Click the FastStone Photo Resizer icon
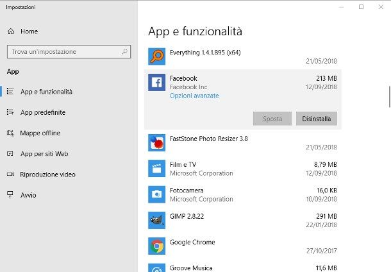Image resolution: width=391 pixels, height=272 pixels. tap(156, 143)
